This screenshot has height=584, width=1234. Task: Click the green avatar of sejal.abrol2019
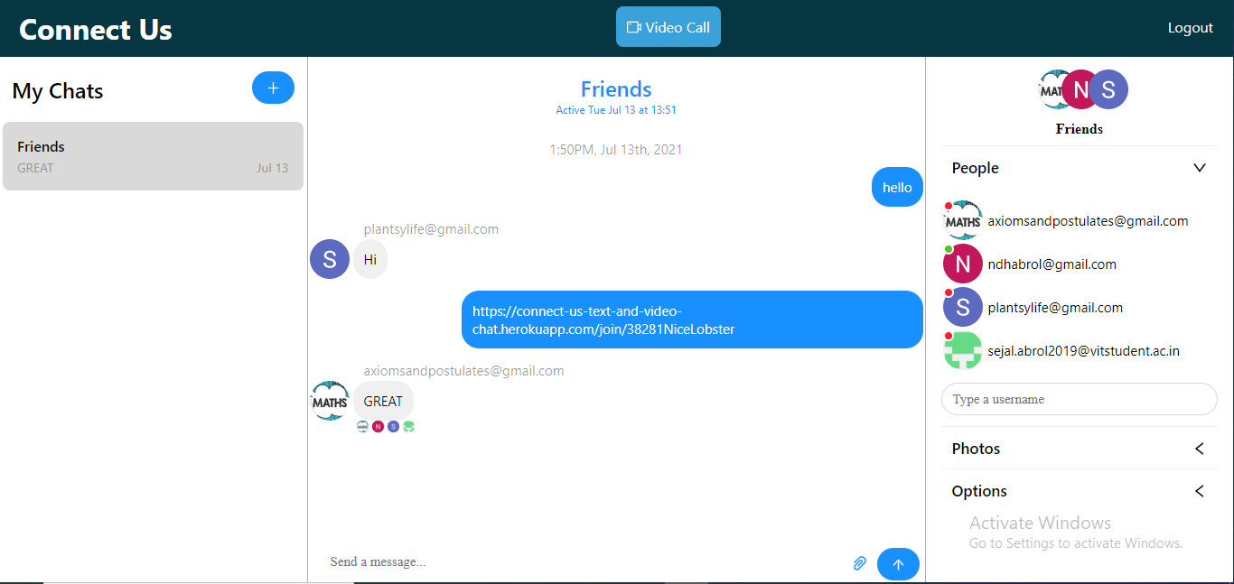(963, 350)
